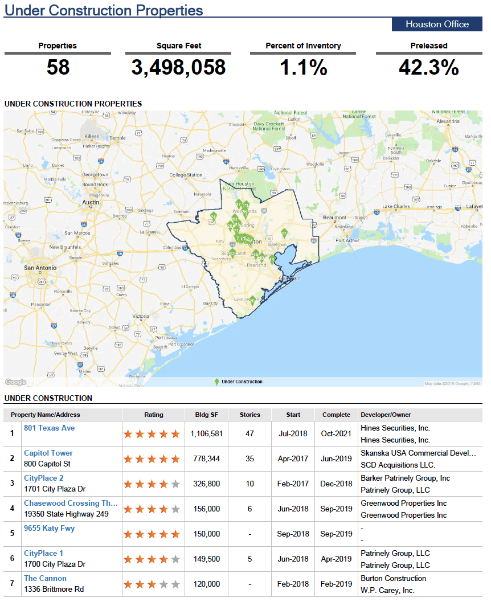Click the 326,800 building SF cell
Screen dimensions: 491x610
[x=207, y=484]
